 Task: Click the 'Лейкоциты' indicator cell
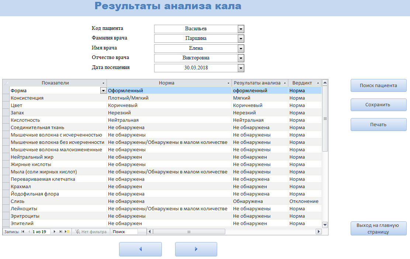58,208
